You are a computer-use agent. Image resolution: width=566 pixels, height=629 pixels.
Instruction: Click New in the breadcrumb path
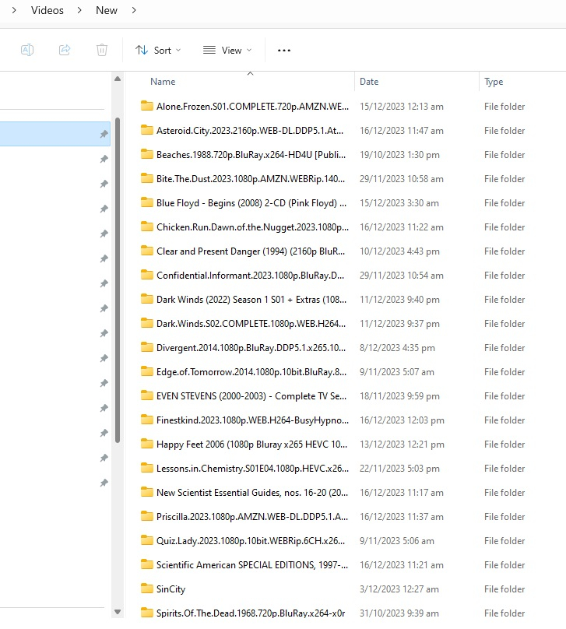click(107, 10)
